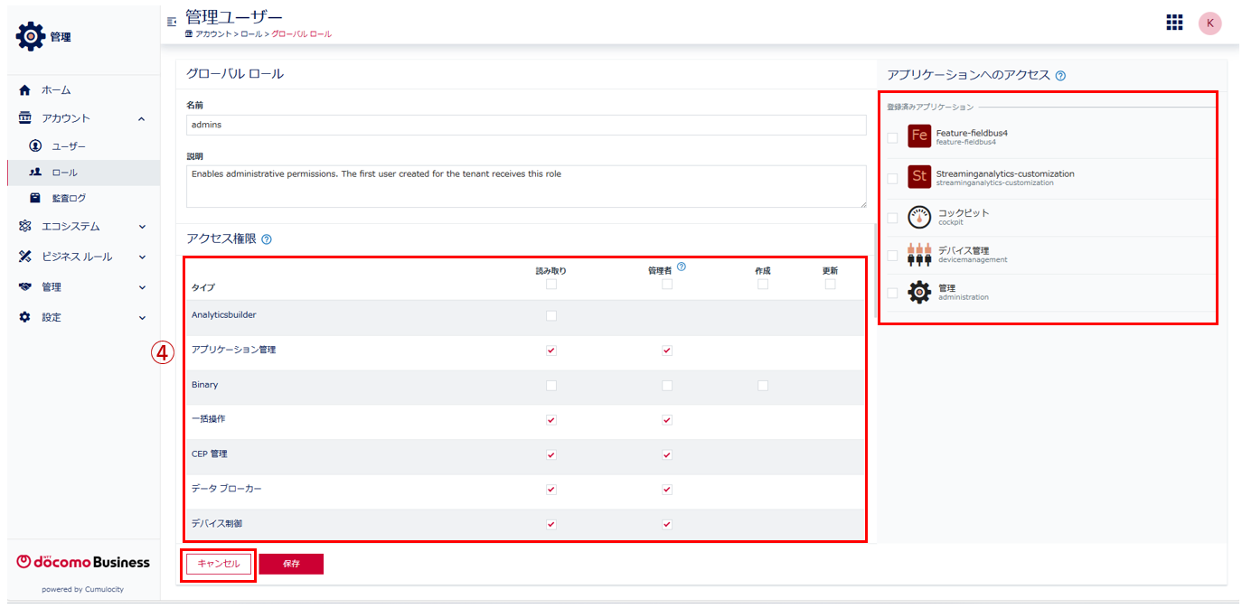The width and height of the screenshot is (1251, 608).
Task: Click the コックピット gauge icon
Action: click(x=919, y=218)
